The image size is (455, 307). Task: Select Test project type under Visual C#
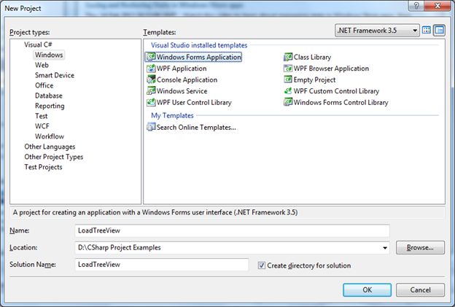42,116
